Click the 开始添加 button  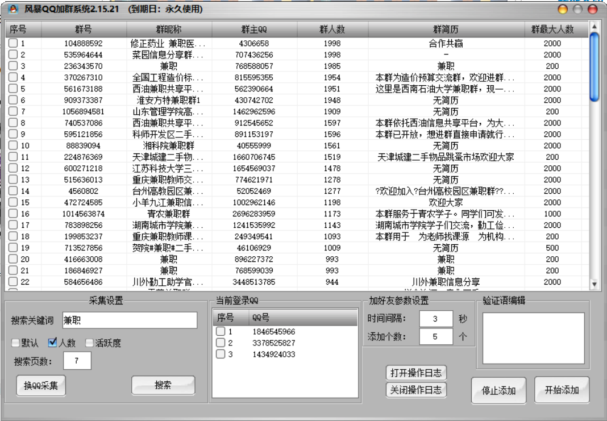pos(562,390)
